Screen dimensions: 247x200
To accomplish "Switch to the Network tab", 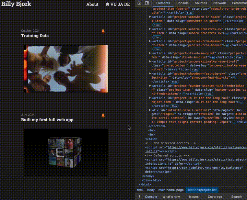I will 220,3.
